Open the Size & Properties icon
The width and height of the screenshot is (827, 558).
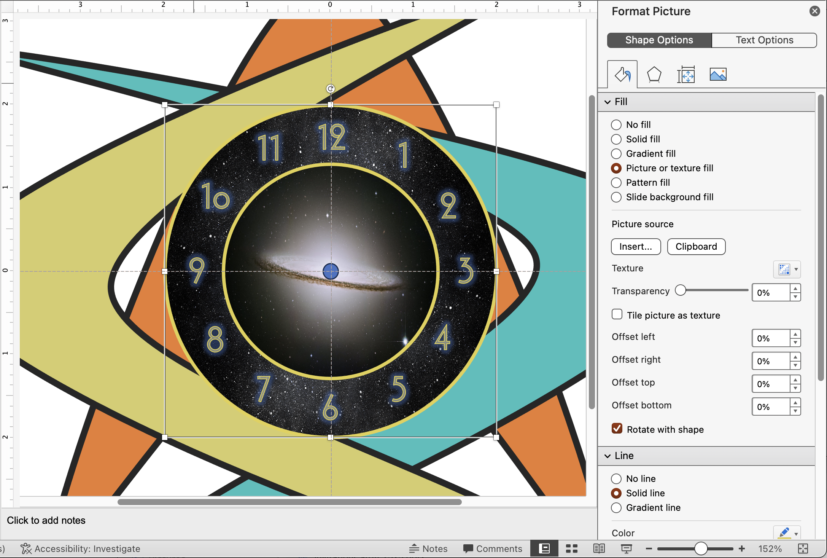coord(686,74)
